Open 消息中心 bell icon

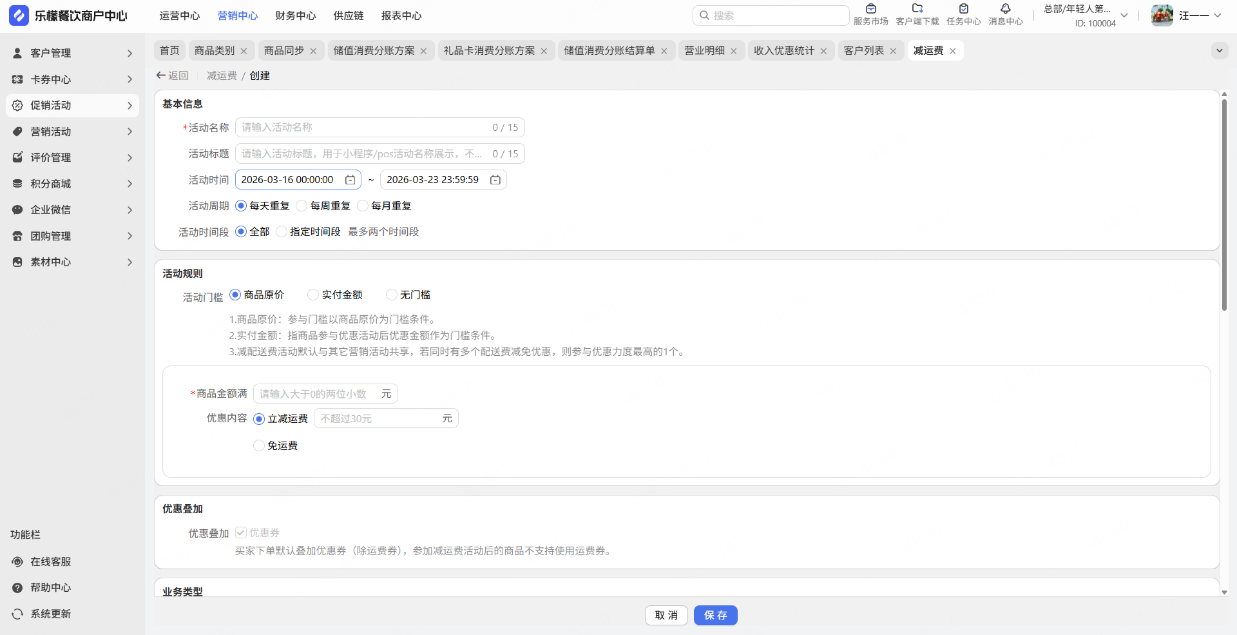[1006, 9]
